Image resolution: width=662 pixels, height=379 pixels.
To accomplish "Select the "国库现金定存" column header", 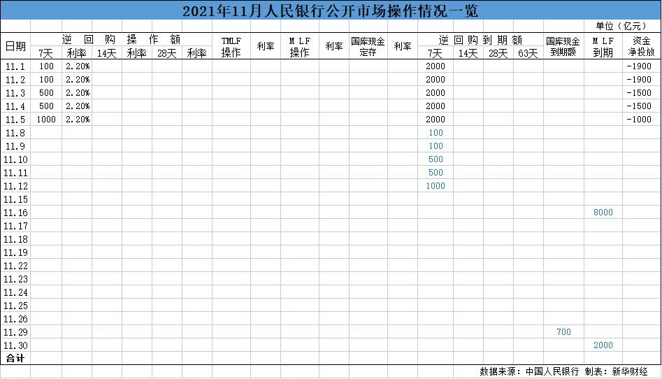I will [x=368, y=47].
